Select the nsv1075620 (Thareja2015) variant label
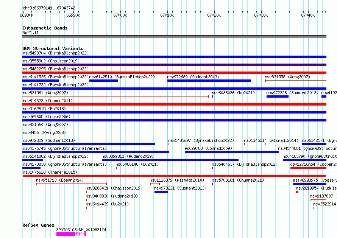This screenshot has width=337, height=238. pyautogui.click(x=50, y=172)
